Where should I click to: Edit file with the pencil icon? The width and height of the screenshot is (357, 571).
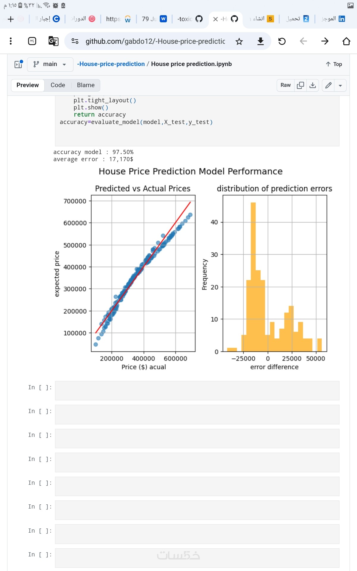coord(328,85)
